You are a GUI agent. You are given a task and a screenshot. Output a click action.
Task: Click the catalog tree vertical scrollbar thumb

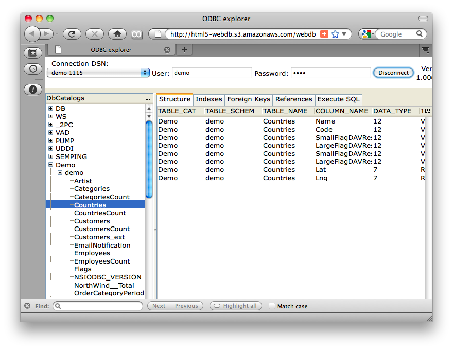(x=149, y=160)
